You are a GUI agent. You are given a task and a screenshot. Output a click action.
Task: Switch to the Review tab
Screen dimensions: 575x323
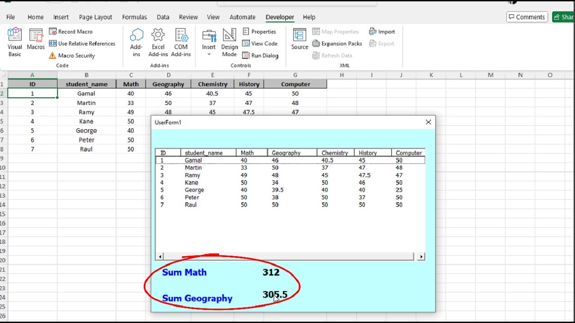(x=188, y=17)
